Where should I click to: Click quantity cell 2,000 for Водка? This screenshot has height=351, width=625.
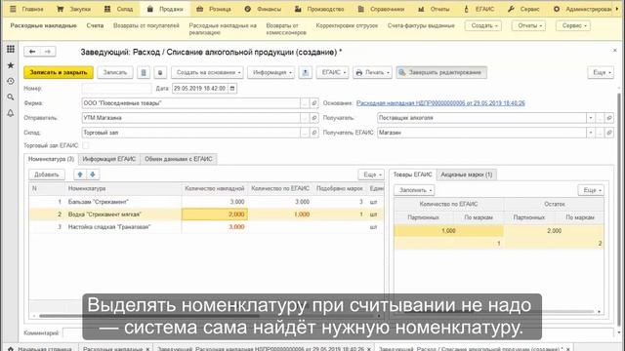coord(215,214)
